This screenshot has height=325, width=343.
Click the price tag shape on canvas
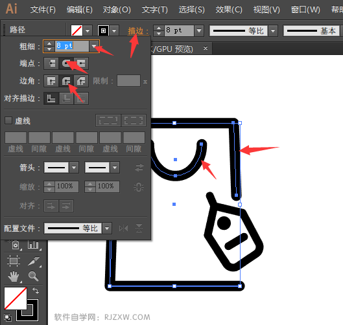pos(233,232)
